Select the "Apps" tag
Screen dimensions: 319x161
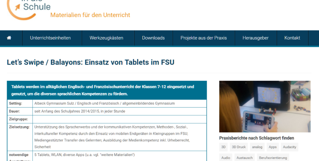tap(273, 147)
